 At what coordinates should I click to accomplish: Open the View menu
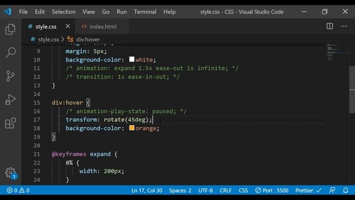pos(89,12)
